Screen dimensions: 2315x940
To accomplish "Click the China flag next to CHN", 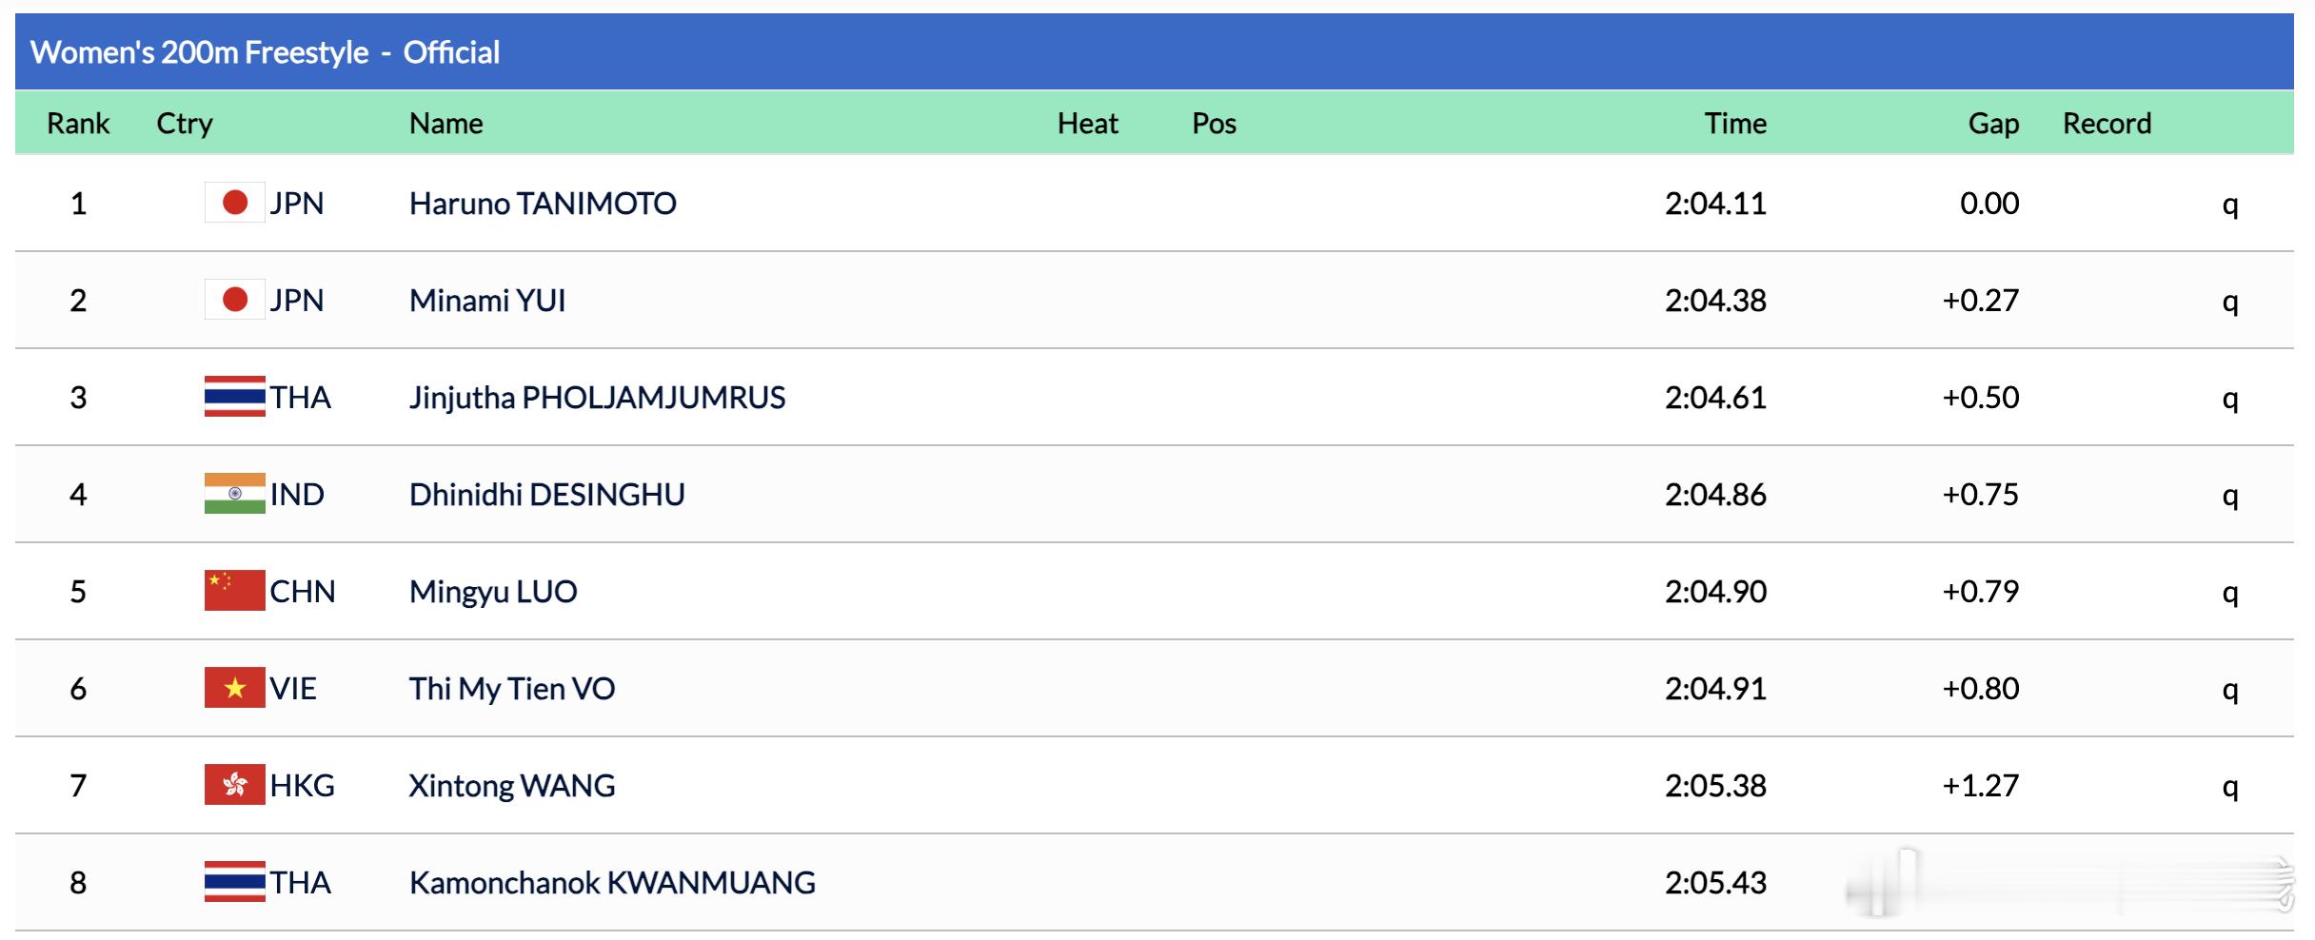I will point(235,591).
